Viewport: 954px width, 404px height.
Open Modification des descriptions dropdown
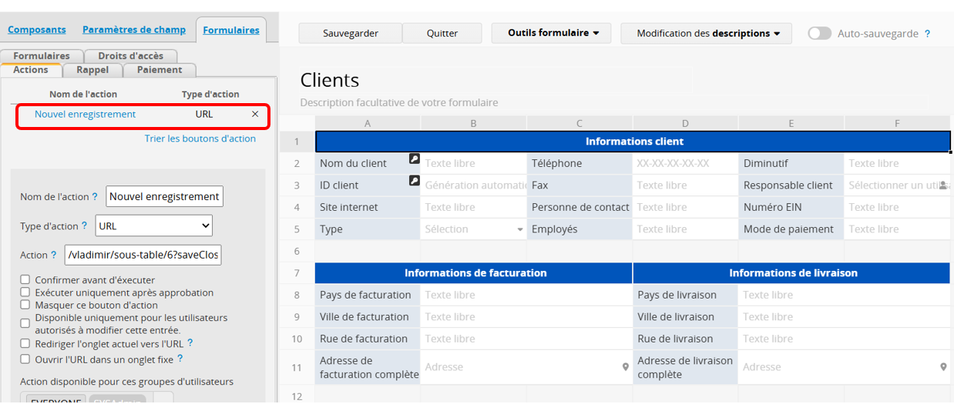(x=707, y=33)
